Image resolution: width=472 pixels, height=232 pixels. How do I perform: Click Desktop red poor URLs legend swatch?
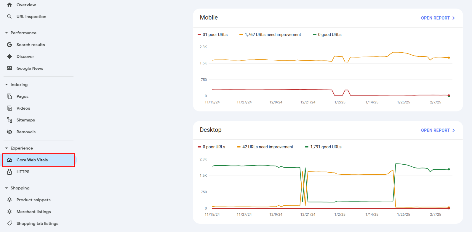click(199, 147)
